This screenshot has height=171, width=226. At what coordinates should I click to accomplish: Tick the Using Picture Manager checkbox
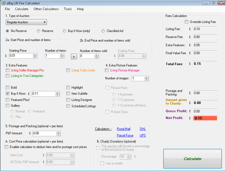click(x=107, y=70)
